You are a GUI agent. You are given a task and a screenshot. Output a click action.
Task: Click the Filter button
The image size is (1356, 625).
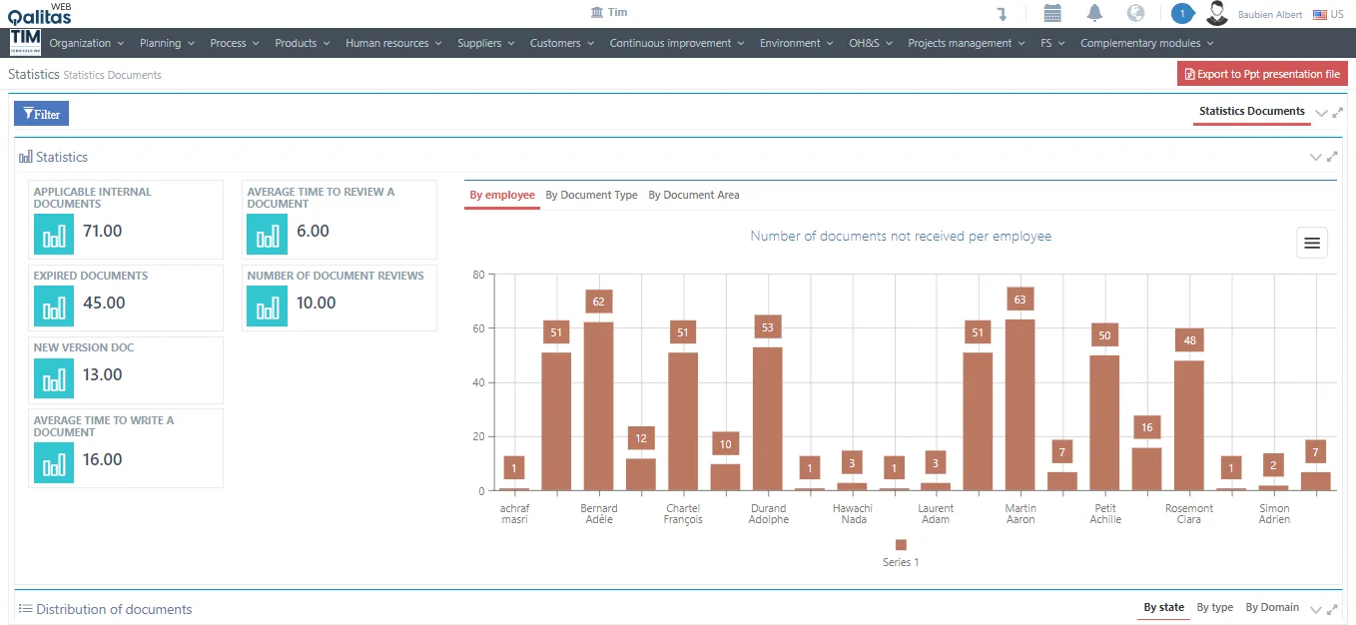[41, 114]
